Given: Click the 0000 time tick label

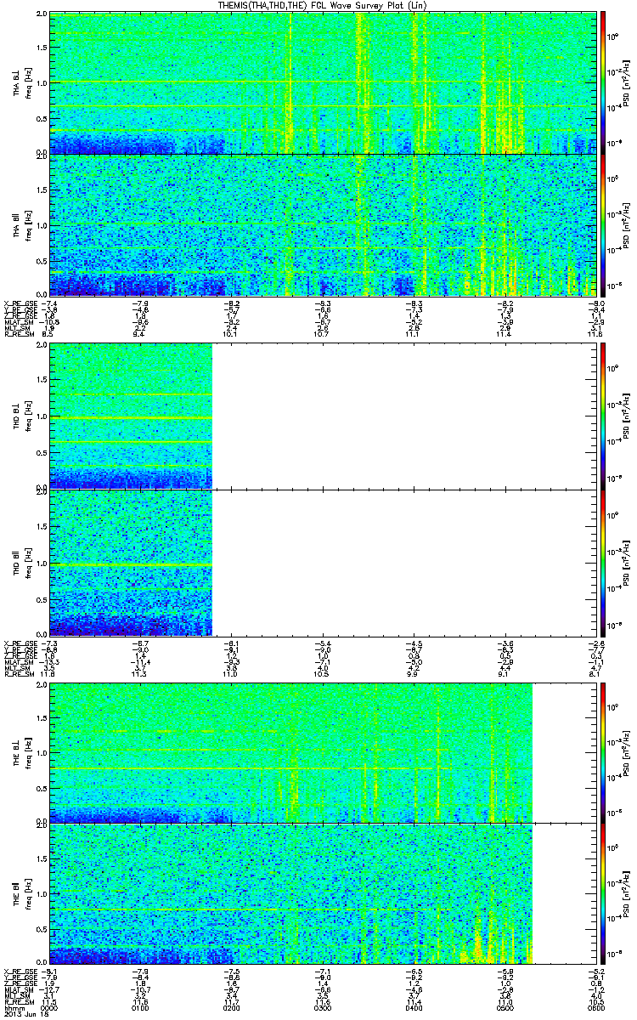Looking at the screenshot, I should pyautogui.click(x=48, y=1009).
